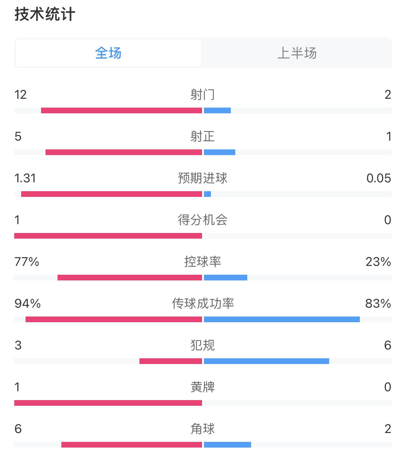Click the blue 犯规 bar

pyautogui.click(x=267, y=361)
